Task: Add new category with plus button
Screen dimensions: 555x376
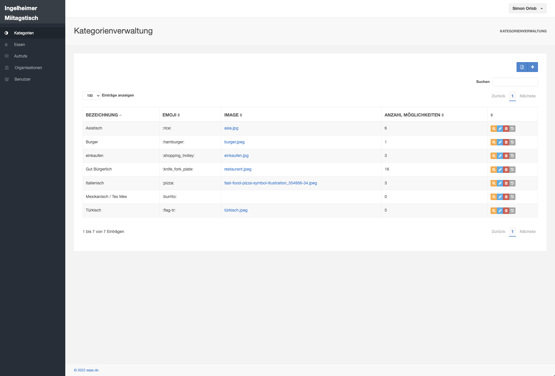Action: click(532, 67)
